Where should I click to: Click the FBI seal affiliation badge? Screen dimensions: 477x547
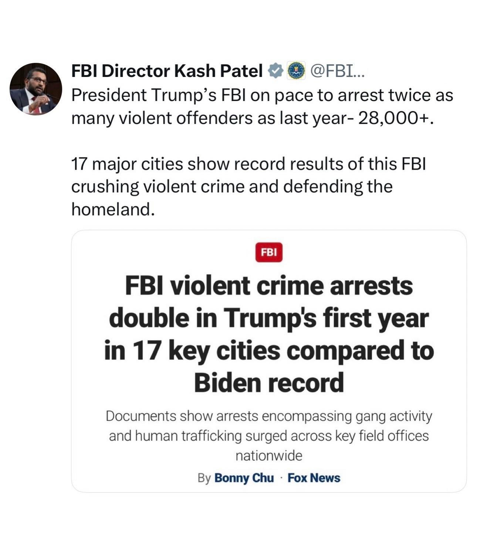(x=296, y=71)
